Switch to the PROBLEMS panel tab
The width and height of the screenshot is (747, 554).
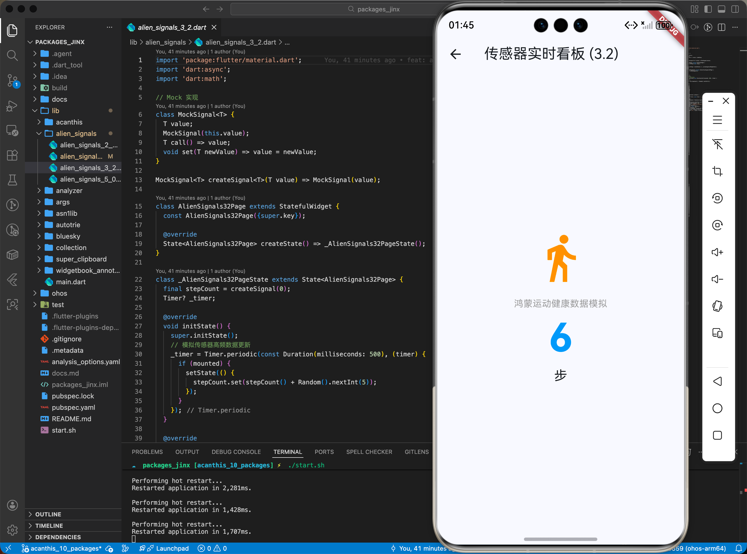click(x=147, y=452)
